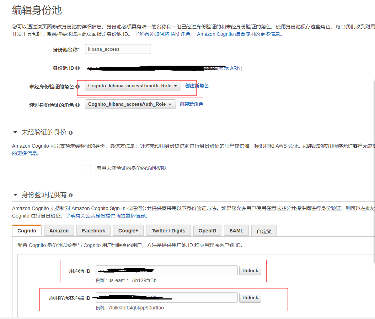This screenshot has width=375, height=319.
Task: Click 创建新角色 link for authenticated role
Action: 191,104
